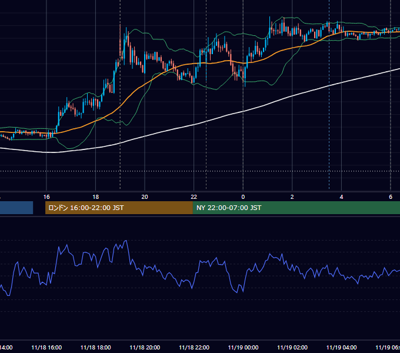
Task: Click the 6 hour label on the price chart axis
Action: pos(391,197)
